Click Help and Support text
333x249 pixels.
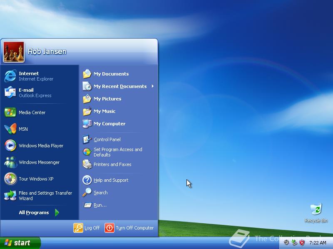111,180
